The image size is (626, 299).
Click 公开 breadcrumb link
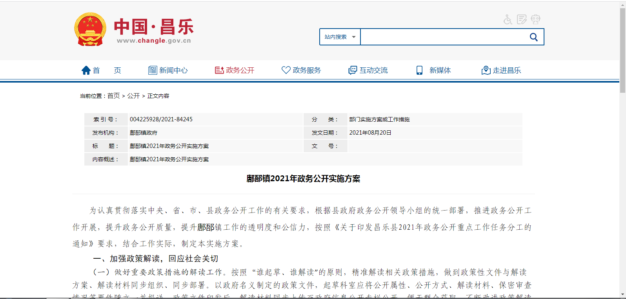(x=133, y=96)
